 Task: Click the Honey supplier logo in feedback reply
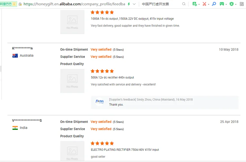pos(99,102)
